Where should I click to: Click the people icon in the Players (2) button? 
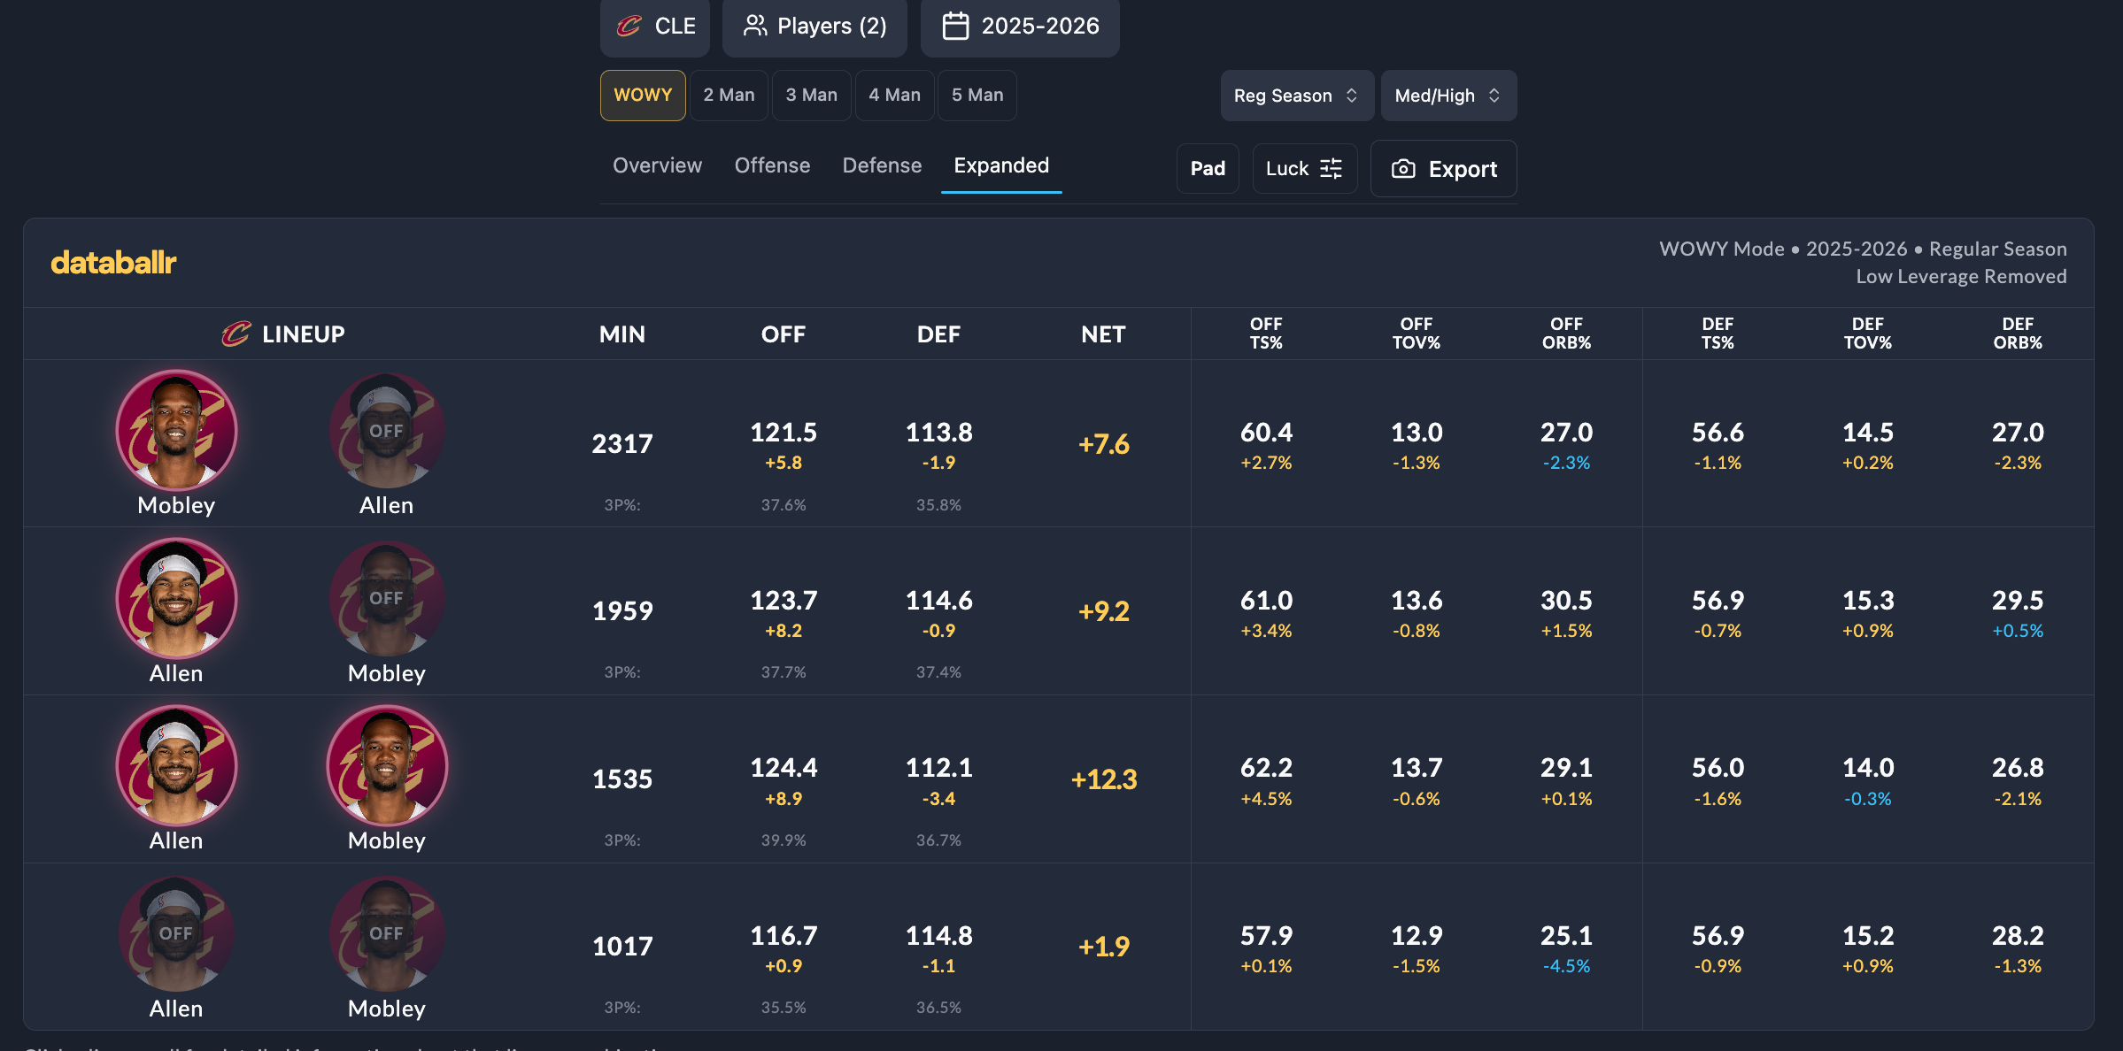tap(755, 26)
